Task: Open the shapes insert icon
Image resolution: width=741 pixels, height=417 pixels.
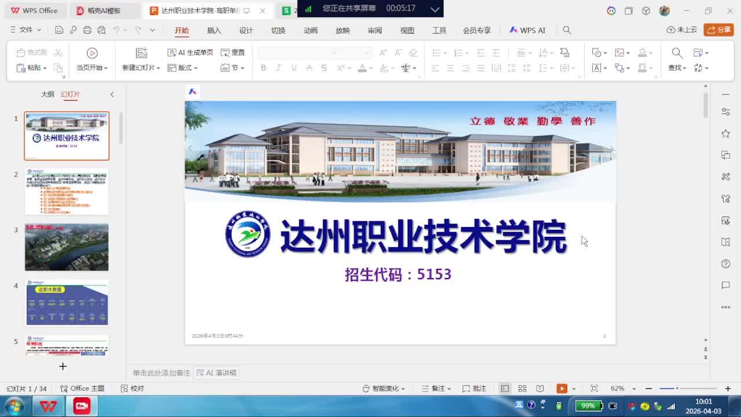Action: coord(596,53)
